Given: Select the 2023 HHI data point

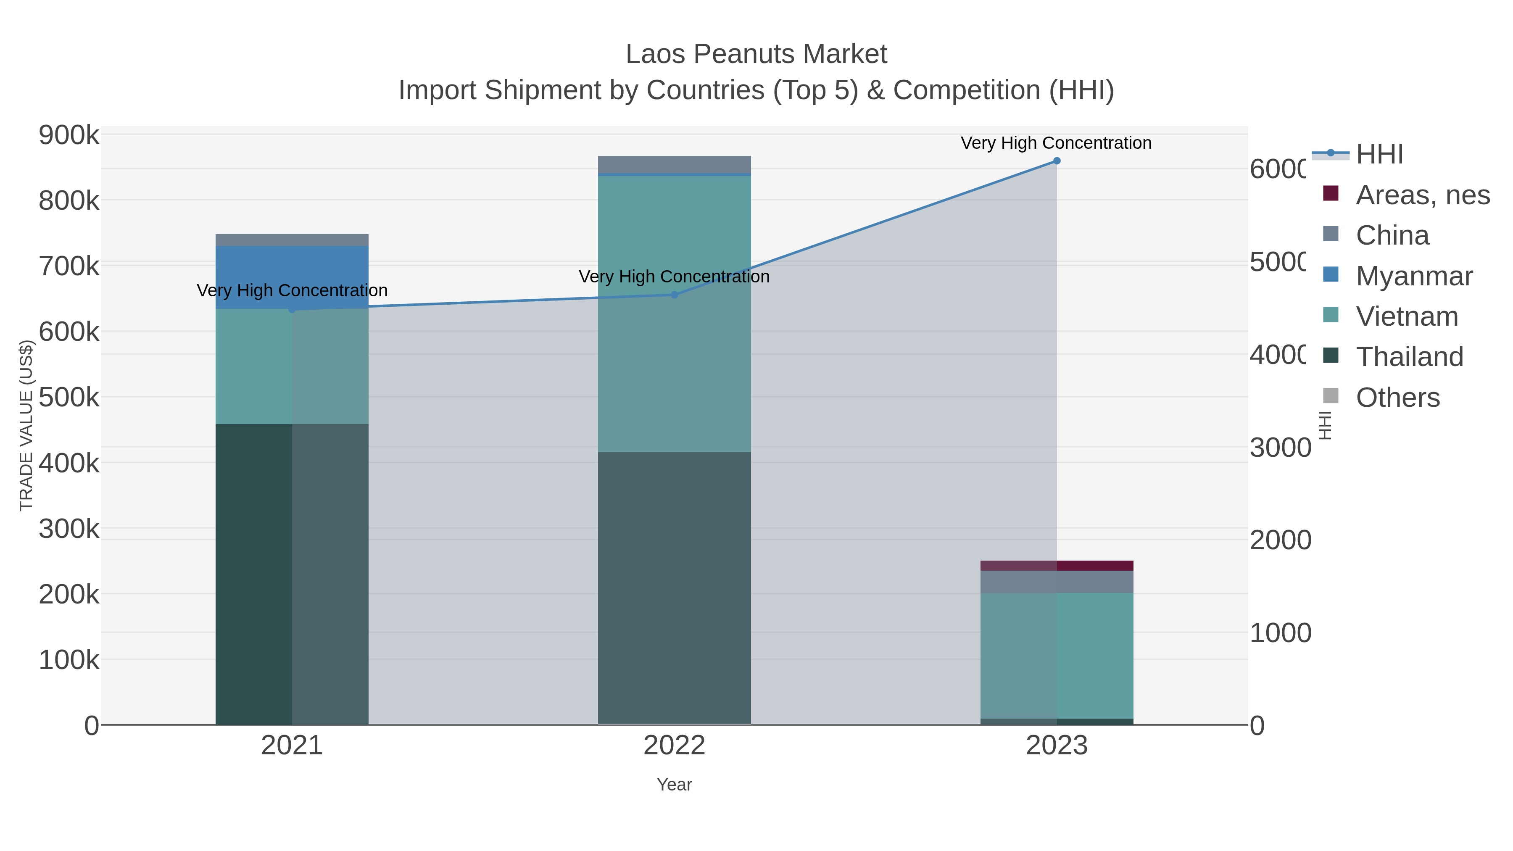Looking at the screenshot, I should point(1057,161).
